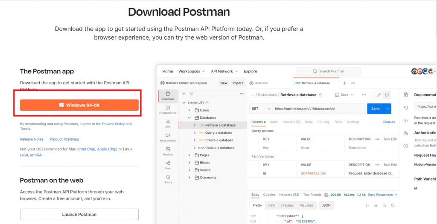The width and height of the screenshot is (437, 224).
Task: Click the plus icon to open new tab
Action: (344, 83)
